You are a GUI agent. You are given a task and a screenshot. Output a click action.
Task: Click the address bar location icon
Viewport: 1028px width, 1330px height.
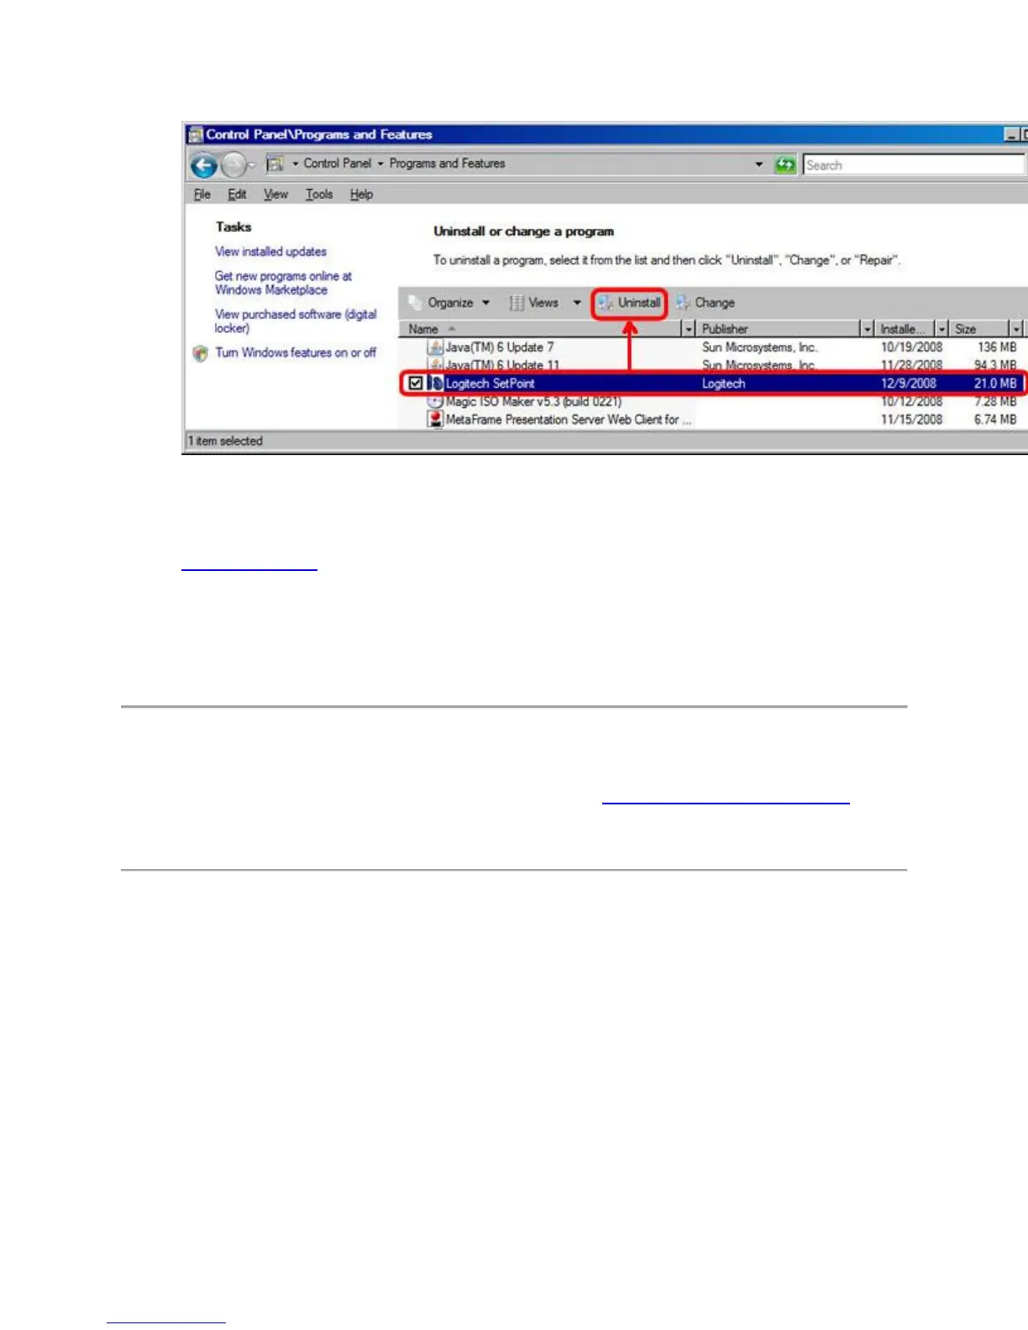[x=275, y=164]
